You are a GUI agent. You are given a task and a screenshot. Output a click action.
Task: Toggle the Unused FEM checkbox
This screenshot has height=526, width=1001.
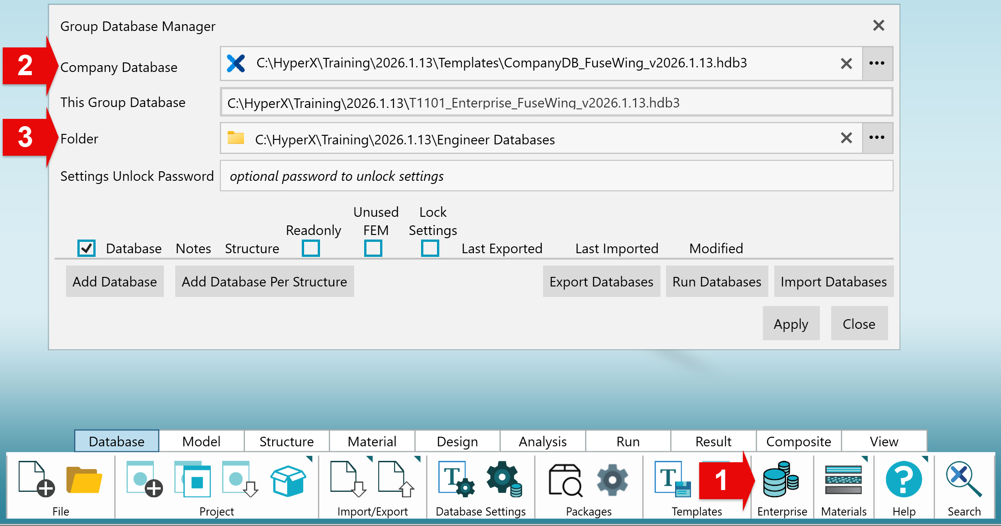(x=373, y=248)
